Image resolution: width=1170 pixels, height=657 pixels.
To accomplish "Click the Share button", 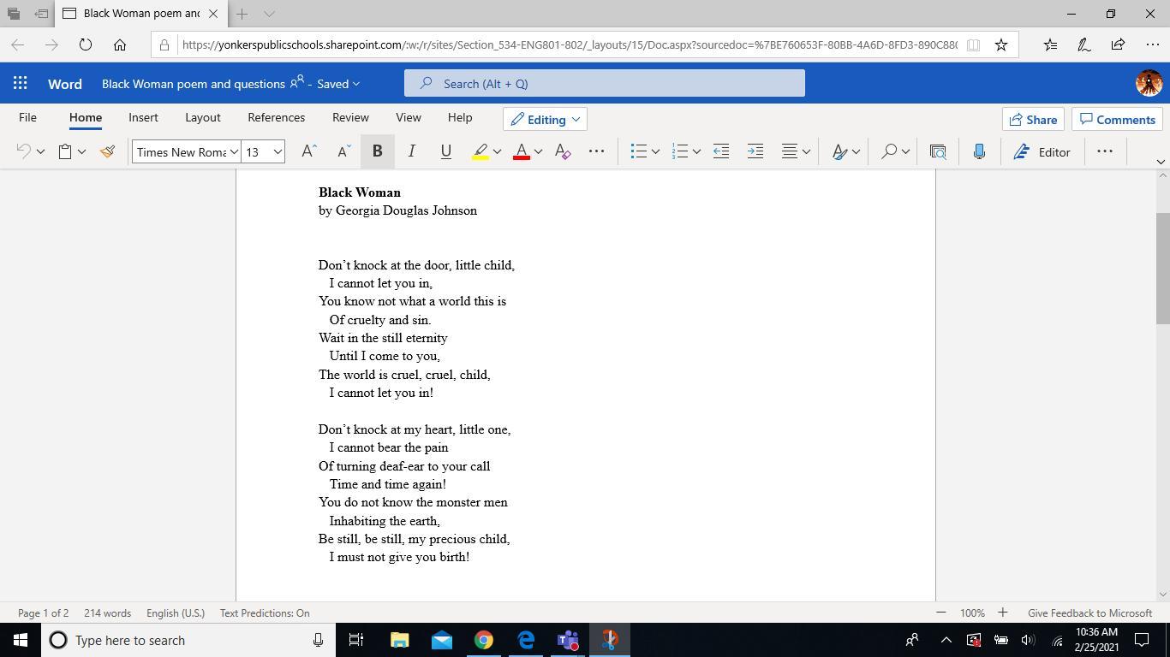I will tap(1033, 119).
